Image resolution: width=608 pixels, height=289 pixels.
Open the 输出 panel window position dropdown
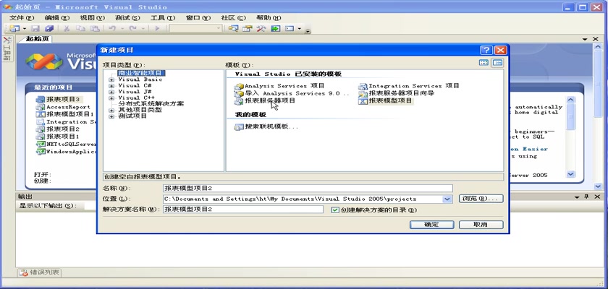click(x=577, y=197)
